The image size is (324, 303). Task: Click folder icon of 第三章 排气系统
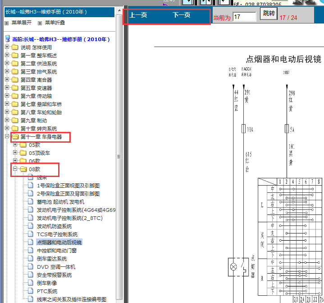pyautogui.click(x=15, y=72)
